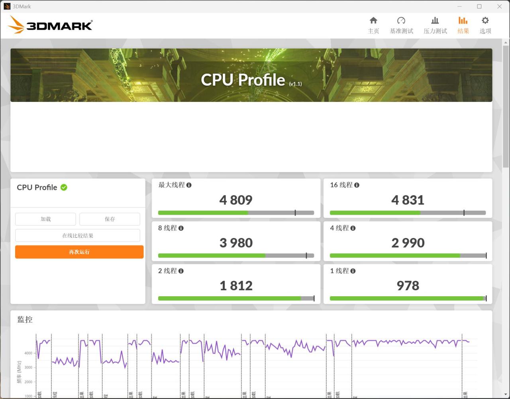Click the 8 线程 score progress bar
Screen dimensions: 510x399
[236, 256]
